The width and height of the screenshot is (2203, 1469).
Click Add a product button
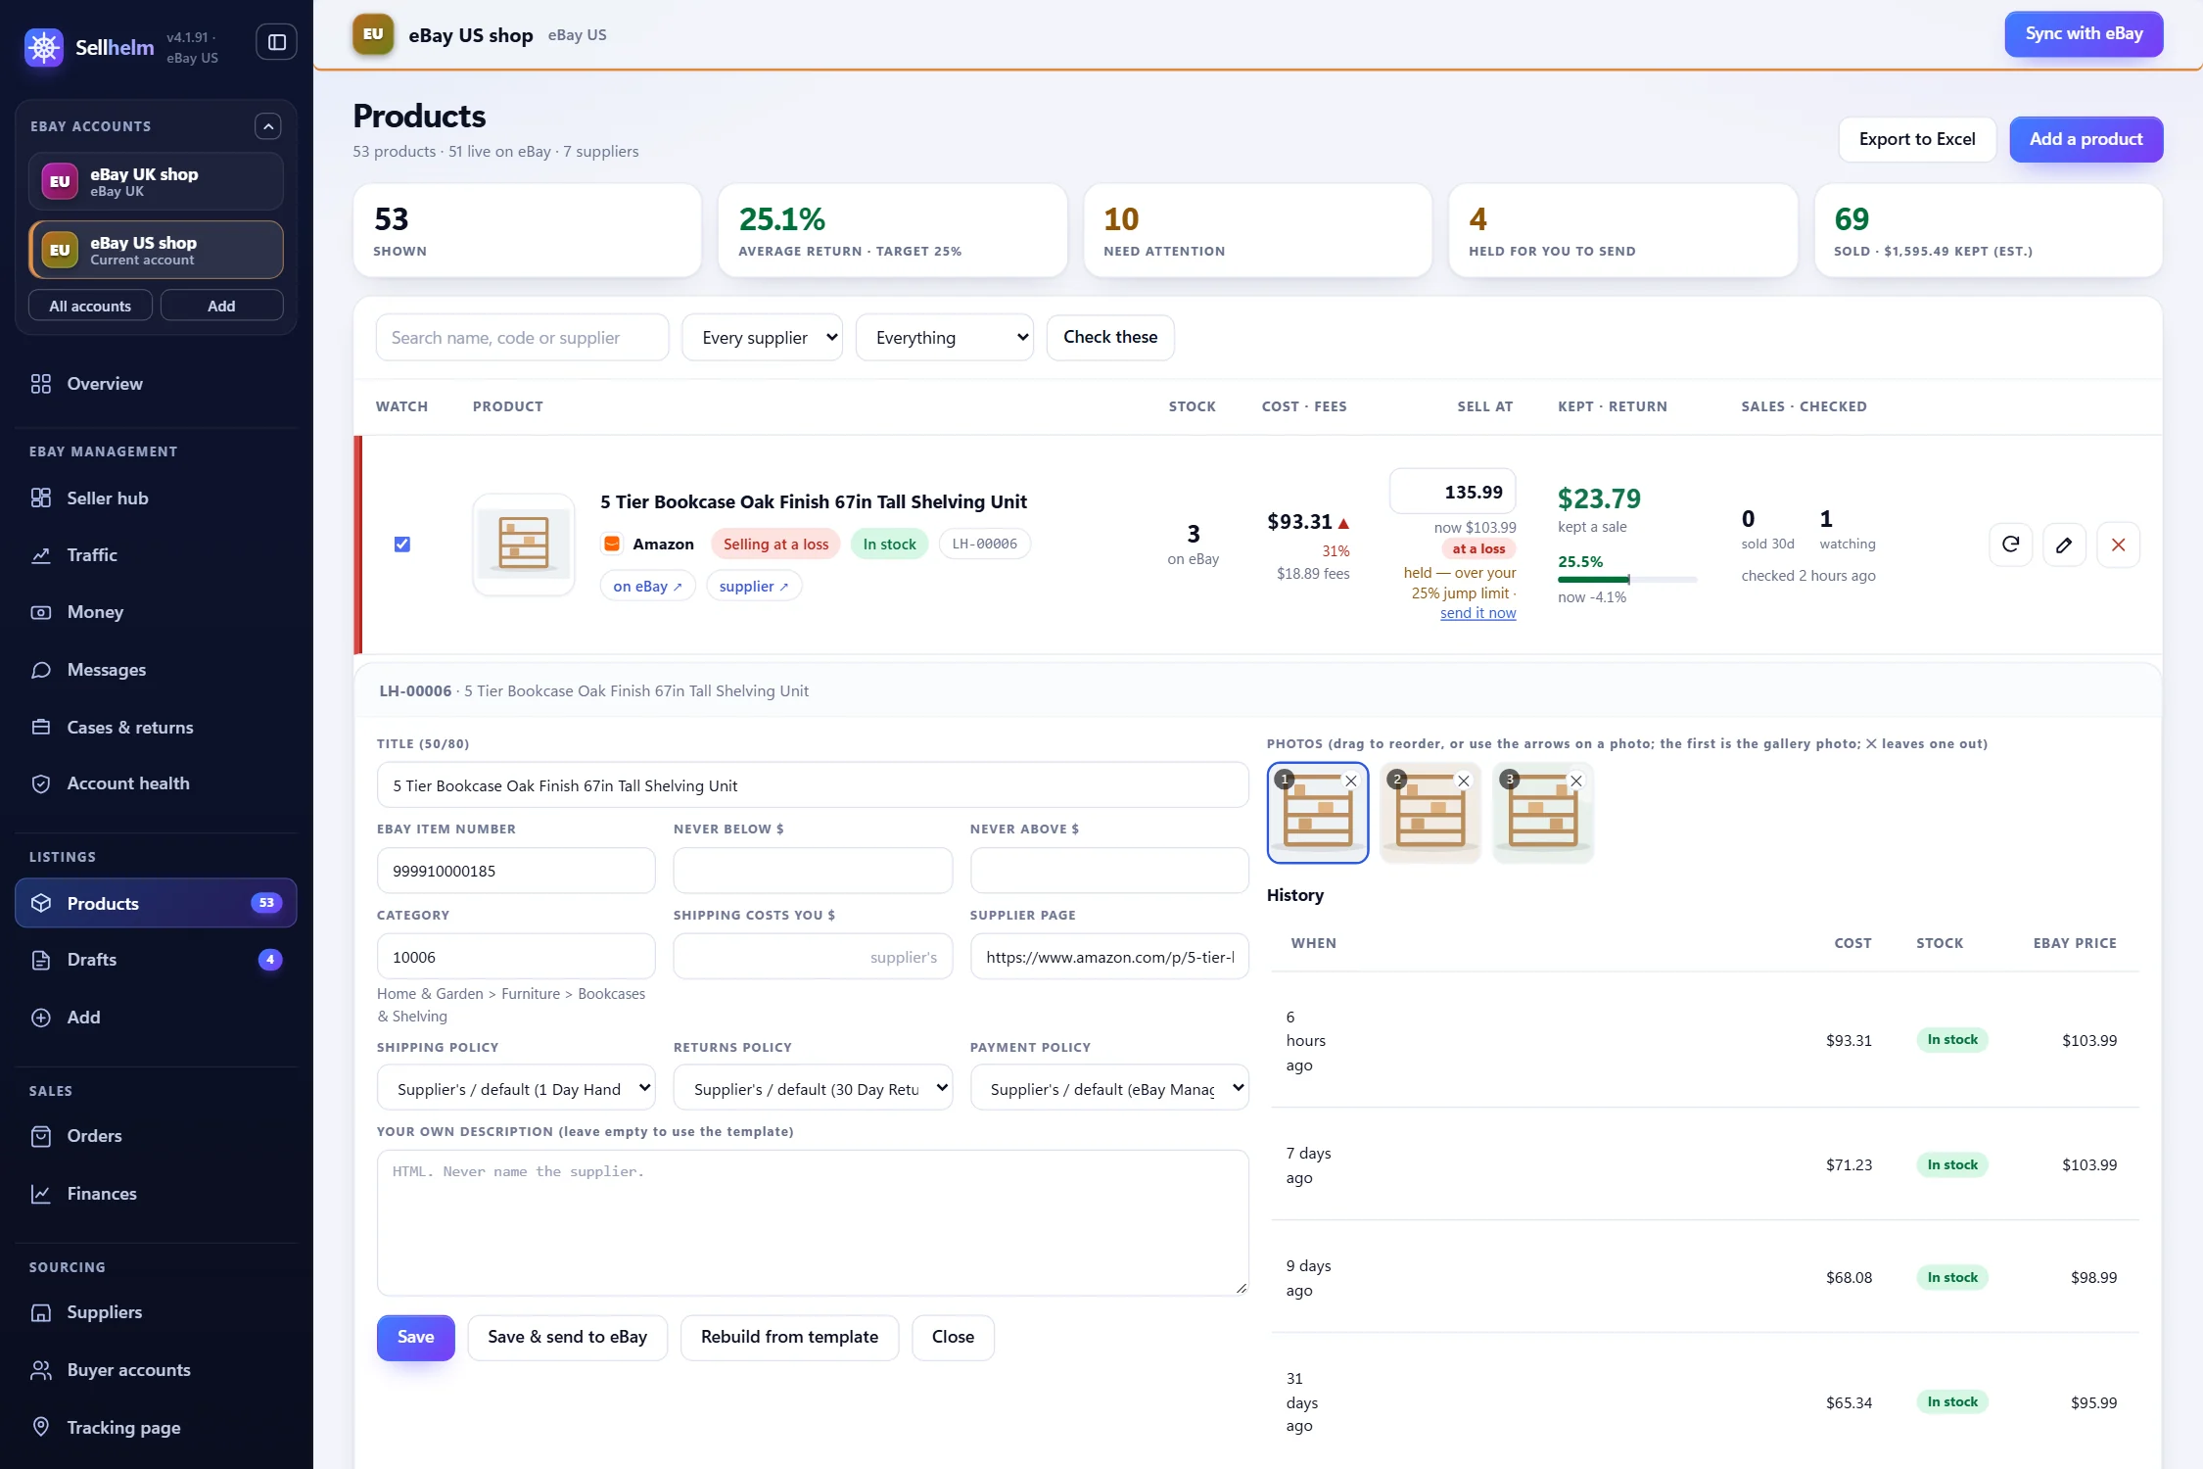2086,139
